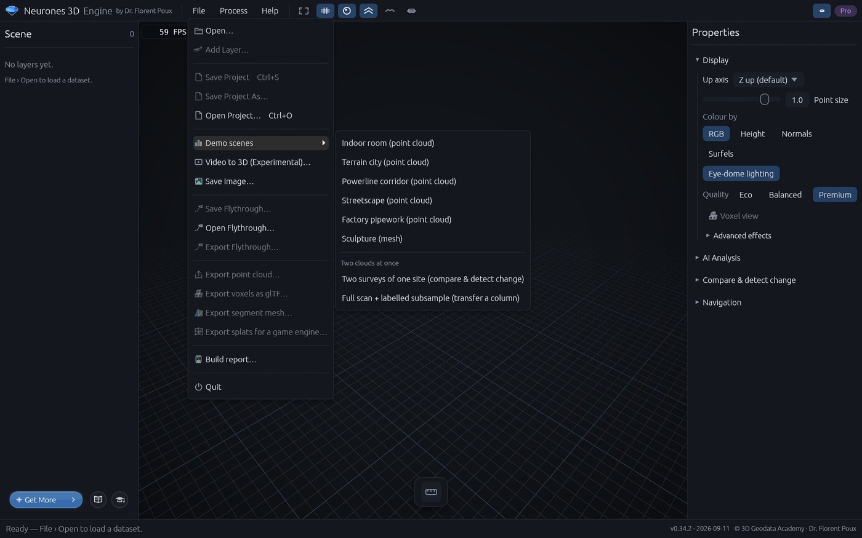Screen dimensions: 862x538
Task: Select Open Project… menu entry
Action: [x=260, y=116]
